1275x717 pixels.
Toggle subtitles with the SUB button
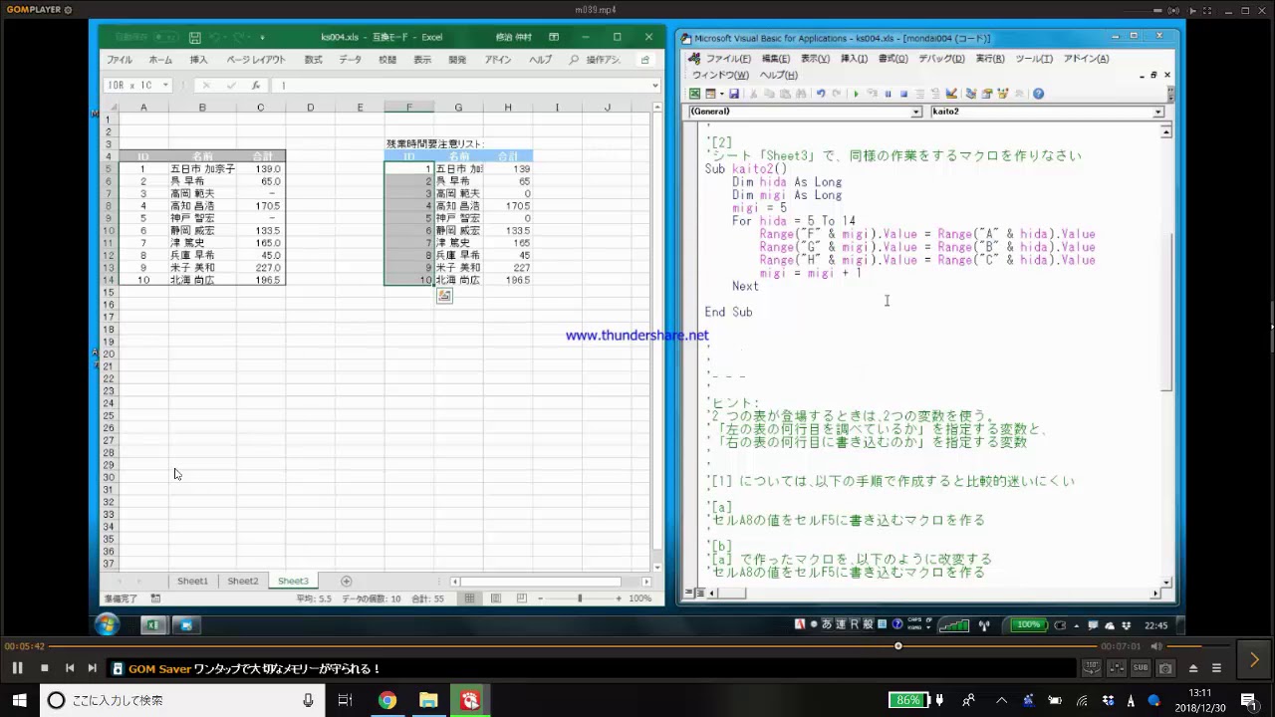tap(1141, 668)
